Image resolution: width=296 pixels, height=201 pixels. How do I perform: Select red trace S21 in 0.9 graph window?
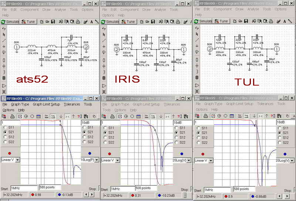tap(198, 133)
